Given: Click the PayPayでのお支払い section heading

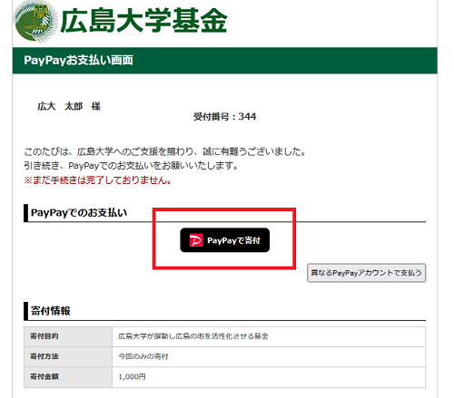Looking at the screenshot, I should 79,213.
